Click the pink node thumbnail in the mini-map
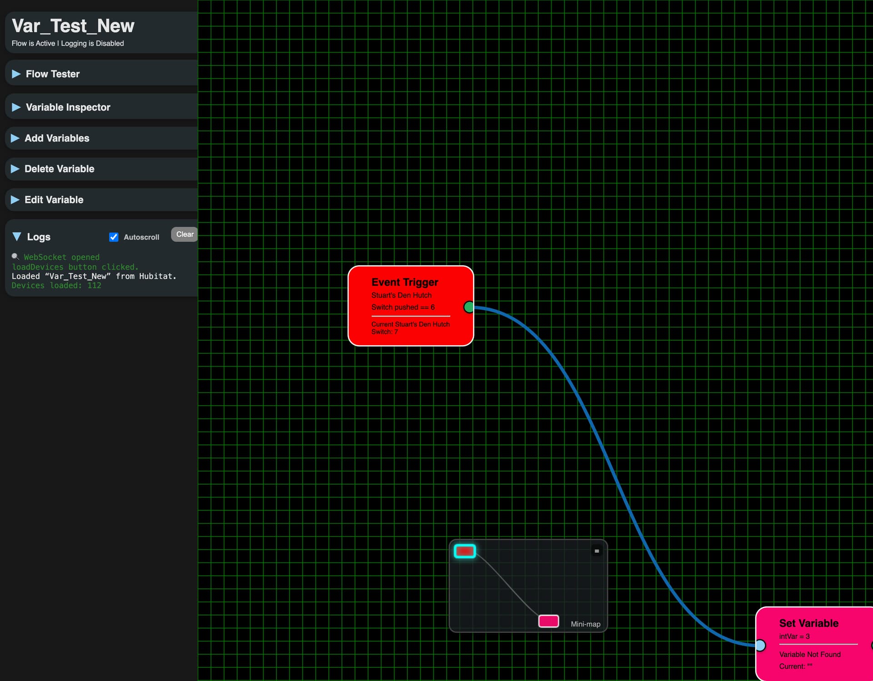 coord(548,621)
